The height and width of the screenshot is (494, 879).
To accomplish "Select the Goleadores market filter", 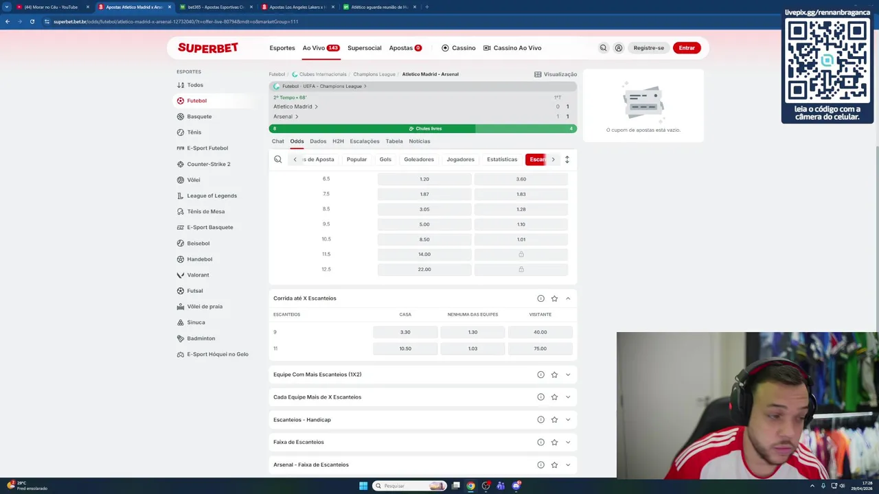I will [419, 159].
